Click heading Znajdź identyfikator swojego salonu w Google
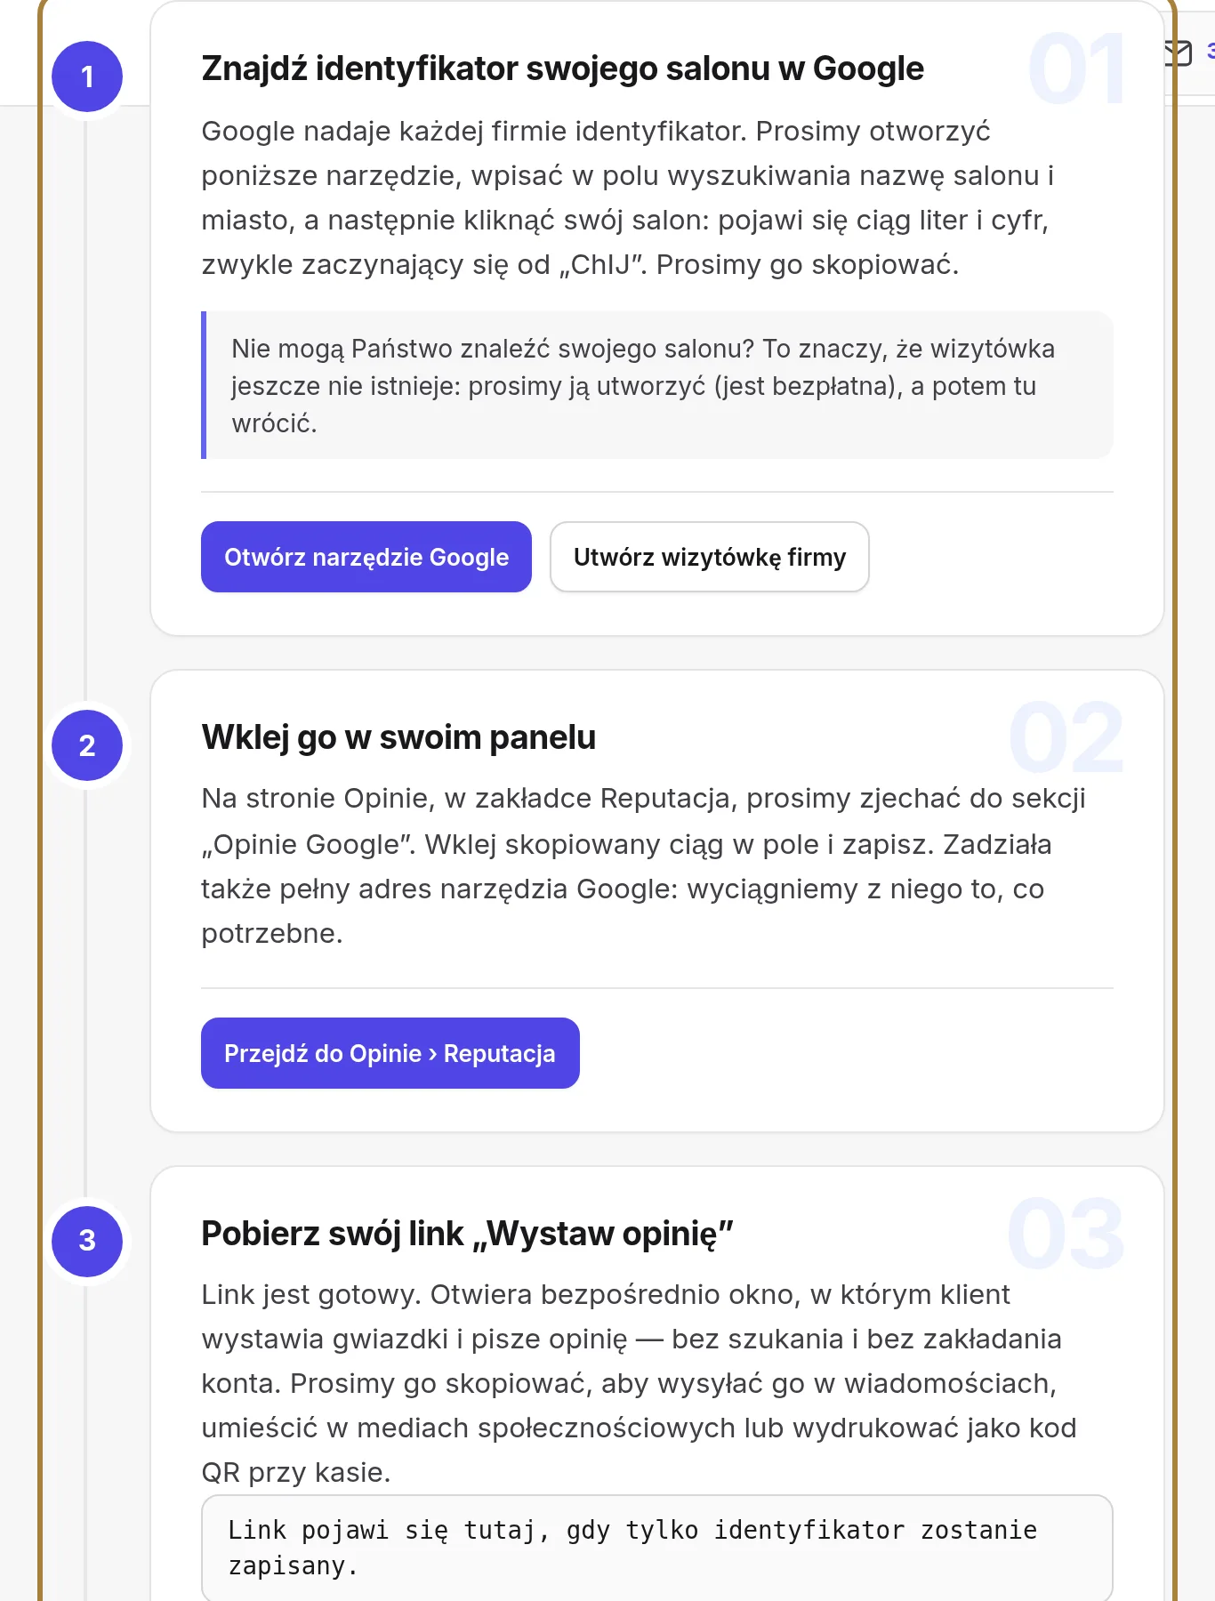Screen dimensions: 1215x1601 563,68
